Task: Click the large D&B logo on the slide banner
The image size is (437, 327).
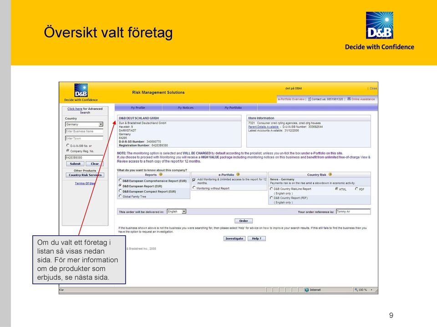Action: 379,25
